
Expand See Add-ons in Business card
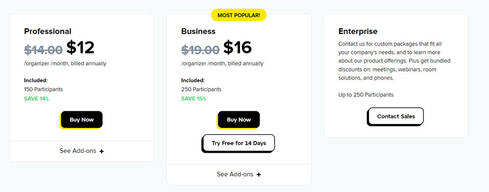click(x=239, y=174)
